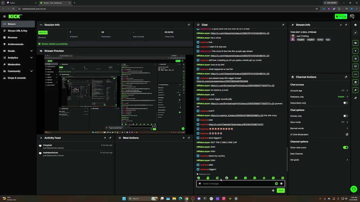Open the Chrome tab search dropdown
Viewport: 360px width, 202px height.
point(3,3)
